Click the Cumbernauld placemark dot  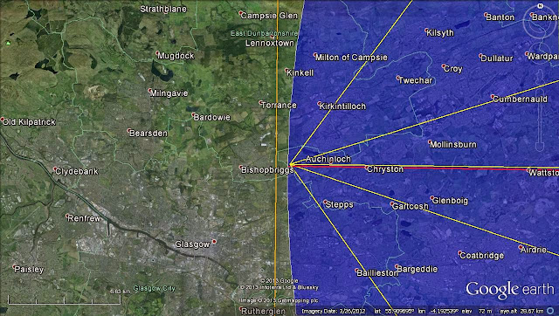click(x=493, y=97)
